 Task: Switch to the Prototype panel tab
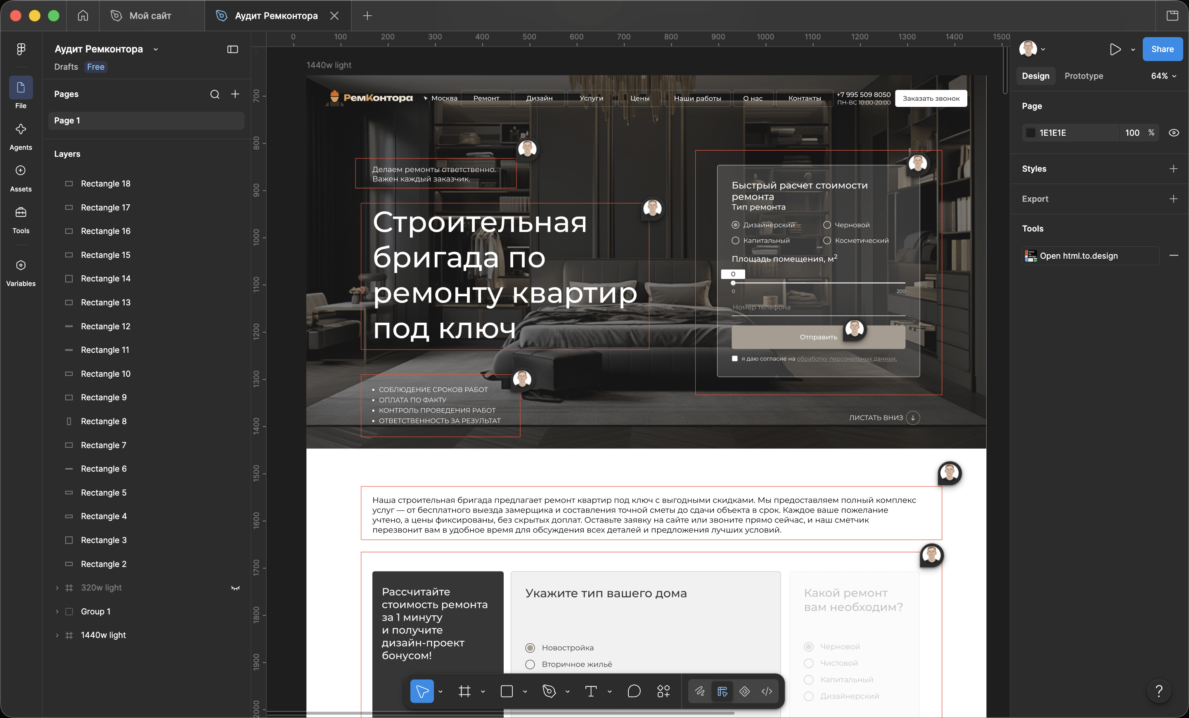click(x=1084, y=76)
